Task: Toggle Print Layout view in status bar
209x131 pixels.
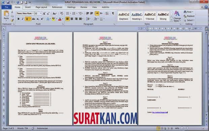Action: click(x=158, y=128)
